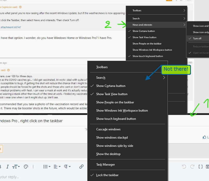Viewport: 209px width, 181px height.
Task: Click the thumbs-up Like icon
Action: point(205,137)
